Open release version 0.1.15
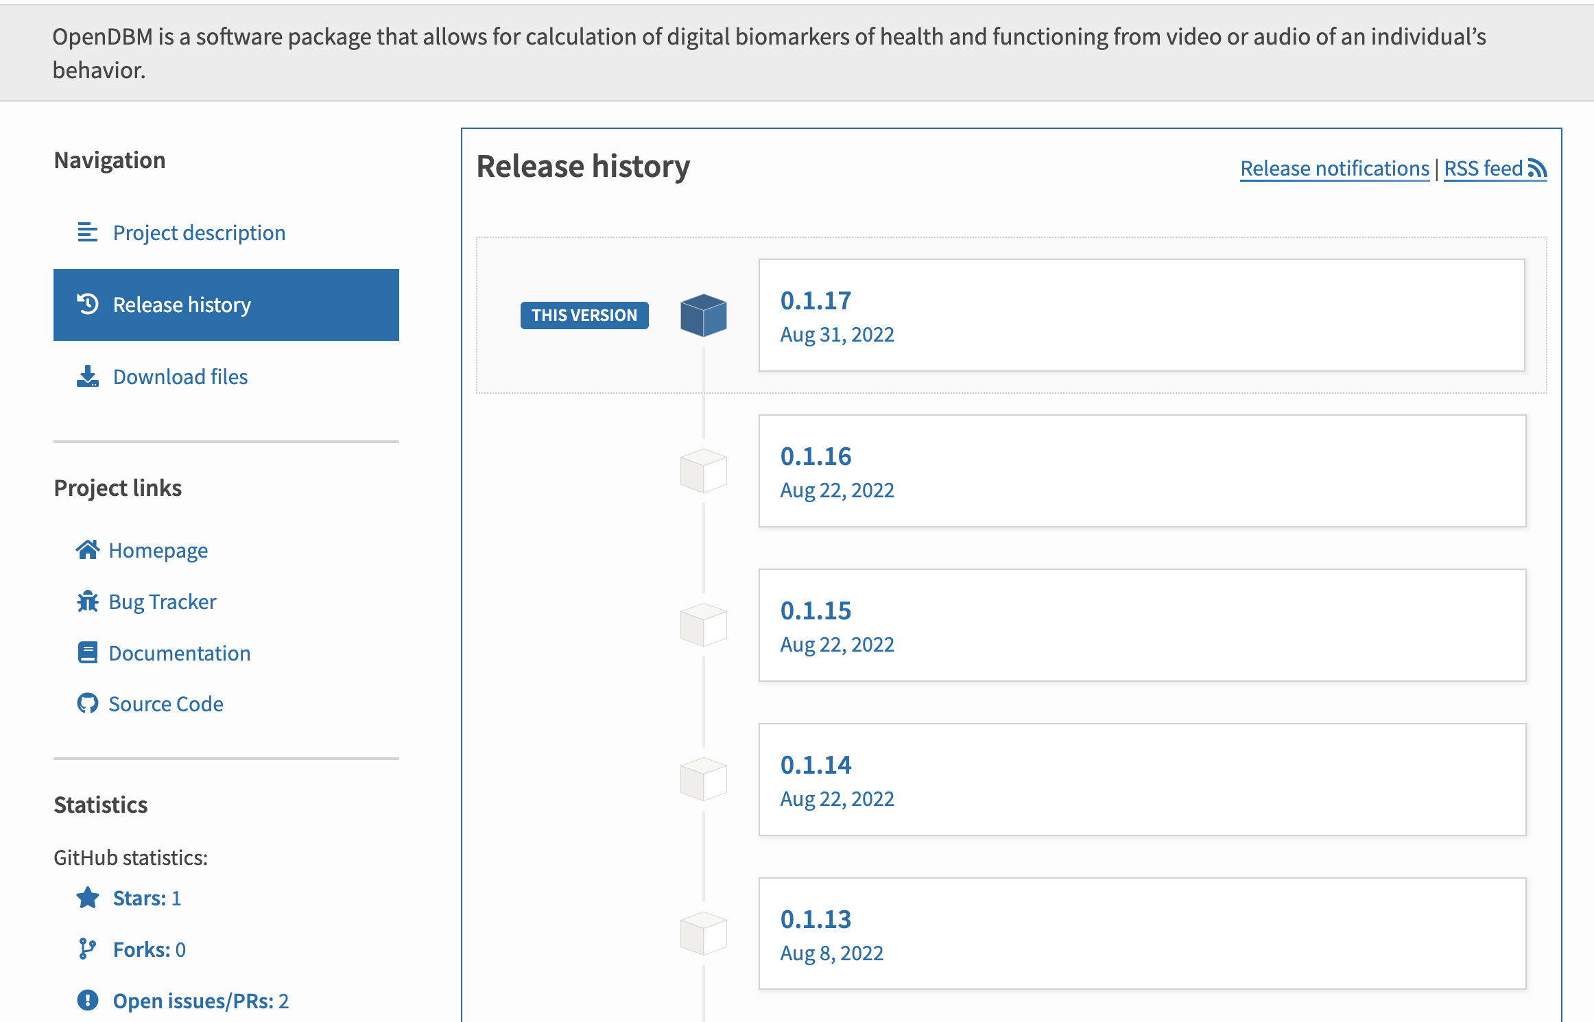This screenshot has height=1022, width=1594. (1142, 625)
